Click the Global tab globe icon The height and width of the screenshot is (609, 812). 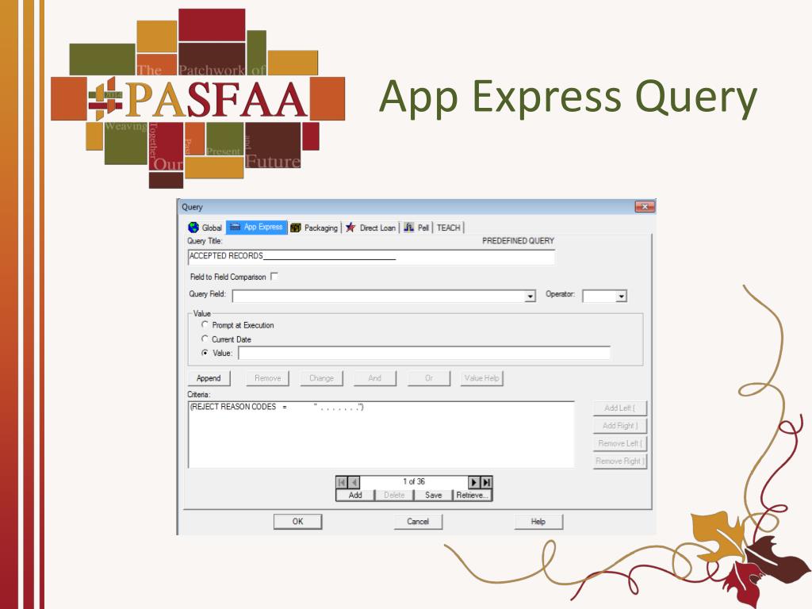(193, 228)
